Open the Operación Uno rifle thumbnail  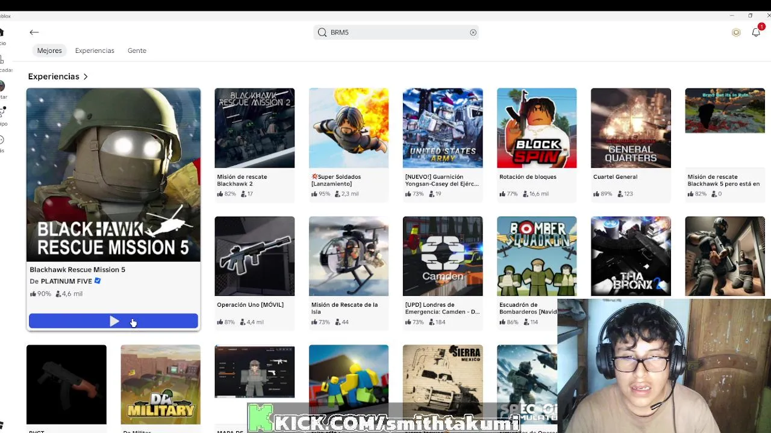click(255, 256)
